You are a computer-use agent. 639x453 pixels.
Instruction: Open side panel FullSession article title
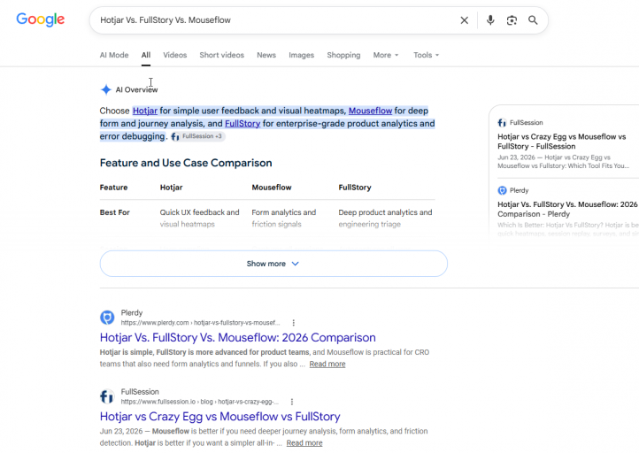(562, 142)
